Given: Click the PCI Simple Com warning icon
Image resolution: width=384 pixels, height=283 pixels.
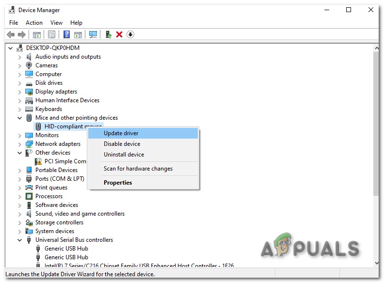Looking at the screenshot, I should [x=38, y=161].
